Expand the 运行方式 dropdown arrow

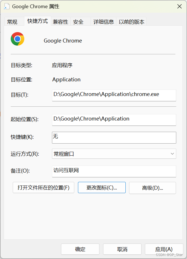(172, 154)
